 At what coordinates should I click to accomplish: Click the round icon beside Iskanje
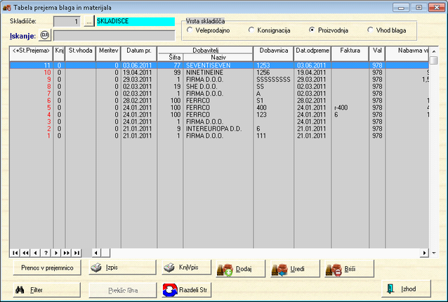[46, 34]
